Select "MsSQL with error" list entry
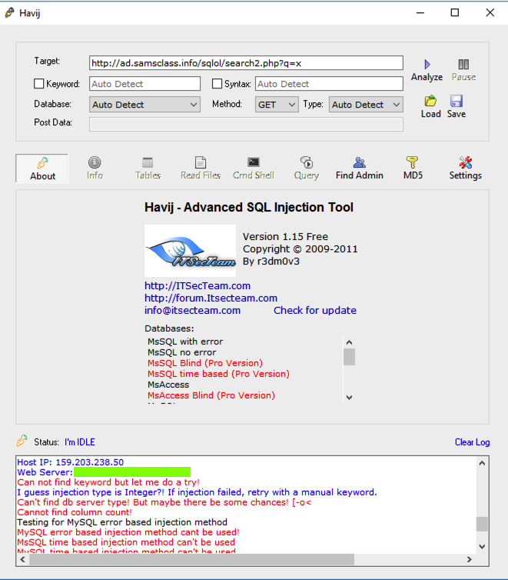The height and width of the screenshot is (580, 508). [x=185, y=342]
